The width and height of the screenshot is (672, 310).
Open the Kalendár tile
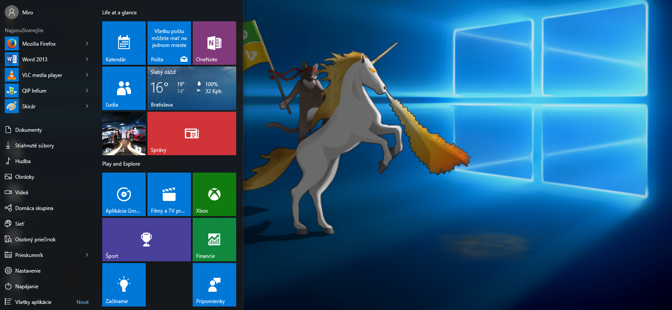(124, 43)
